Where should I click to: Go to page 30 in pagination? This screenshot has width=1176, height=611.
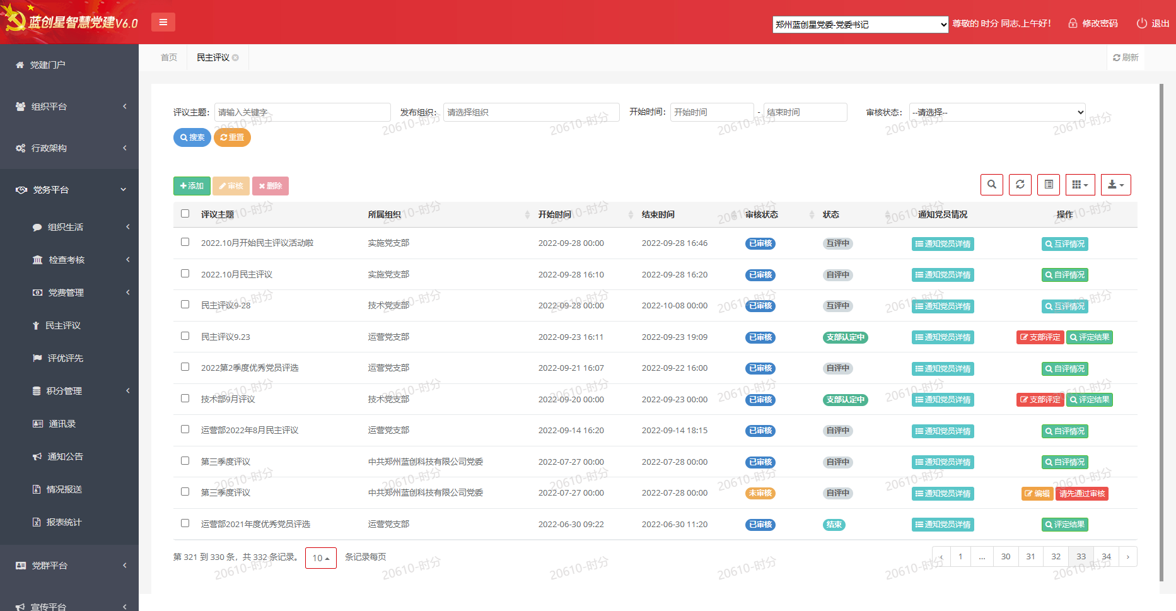(x=1006, y=557)
